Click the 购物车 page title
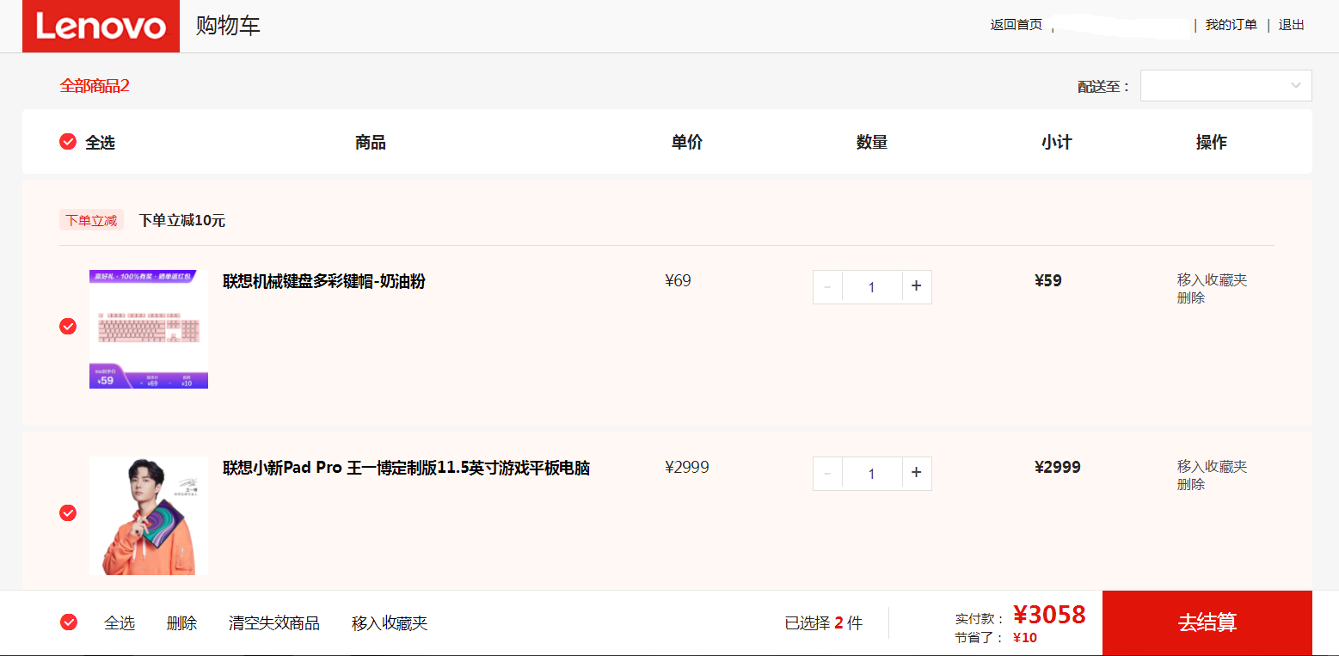1339x656 pixels. (228, 26)
